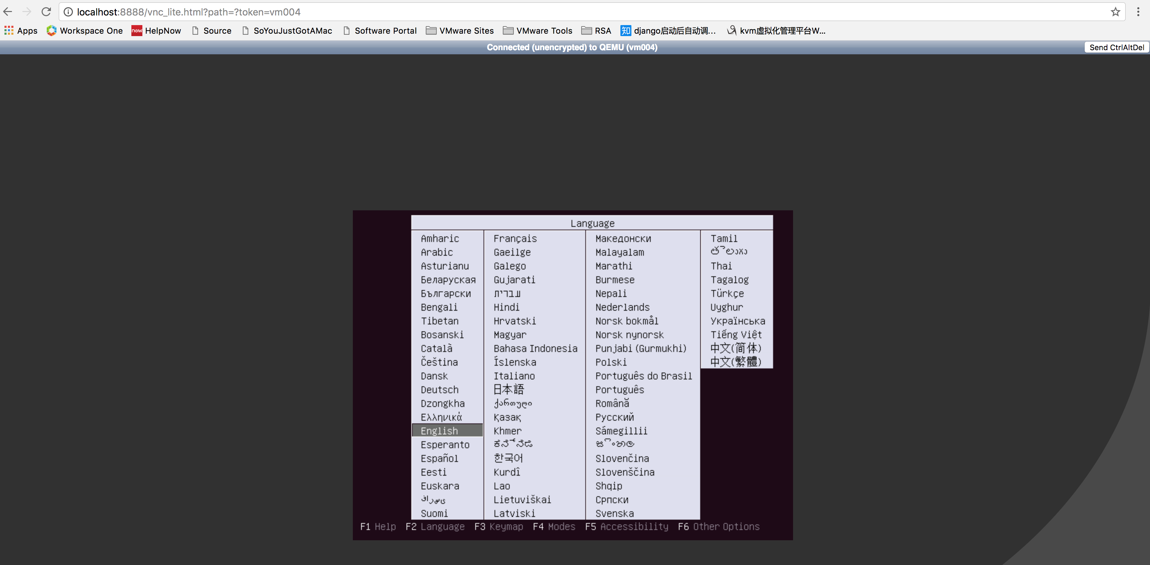Choose Gaeilge in the language list
Viewport: 1150px width, 565px height.
[512, 253]
